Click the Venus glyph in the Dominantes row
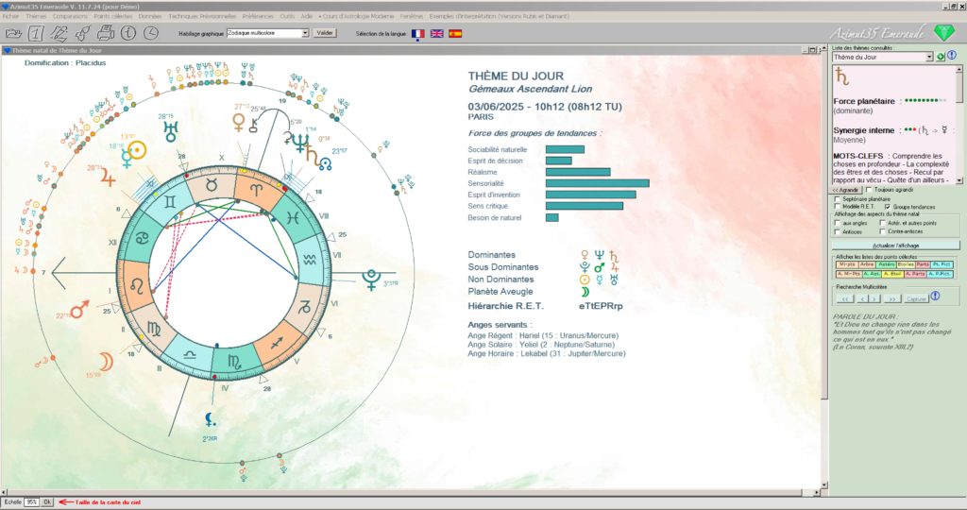 (585, 255)
